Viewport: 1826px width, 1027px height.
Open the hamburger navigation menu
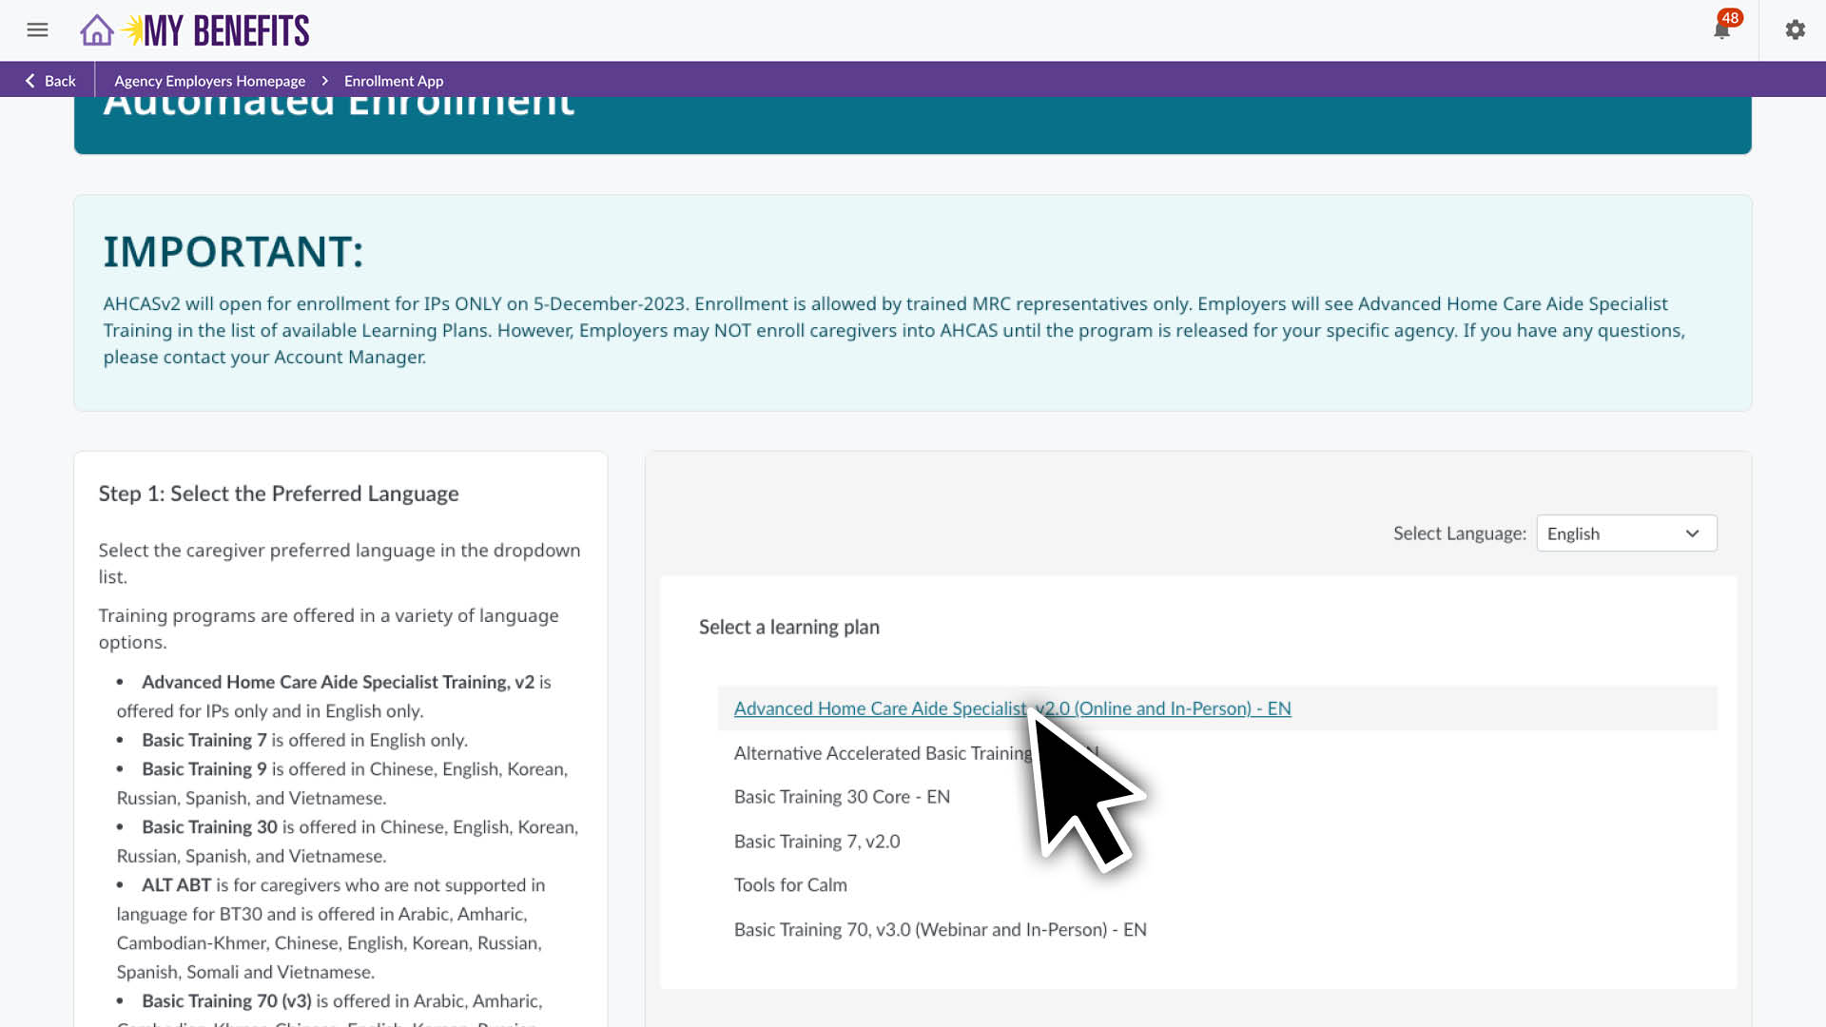[x=37, y=29]
